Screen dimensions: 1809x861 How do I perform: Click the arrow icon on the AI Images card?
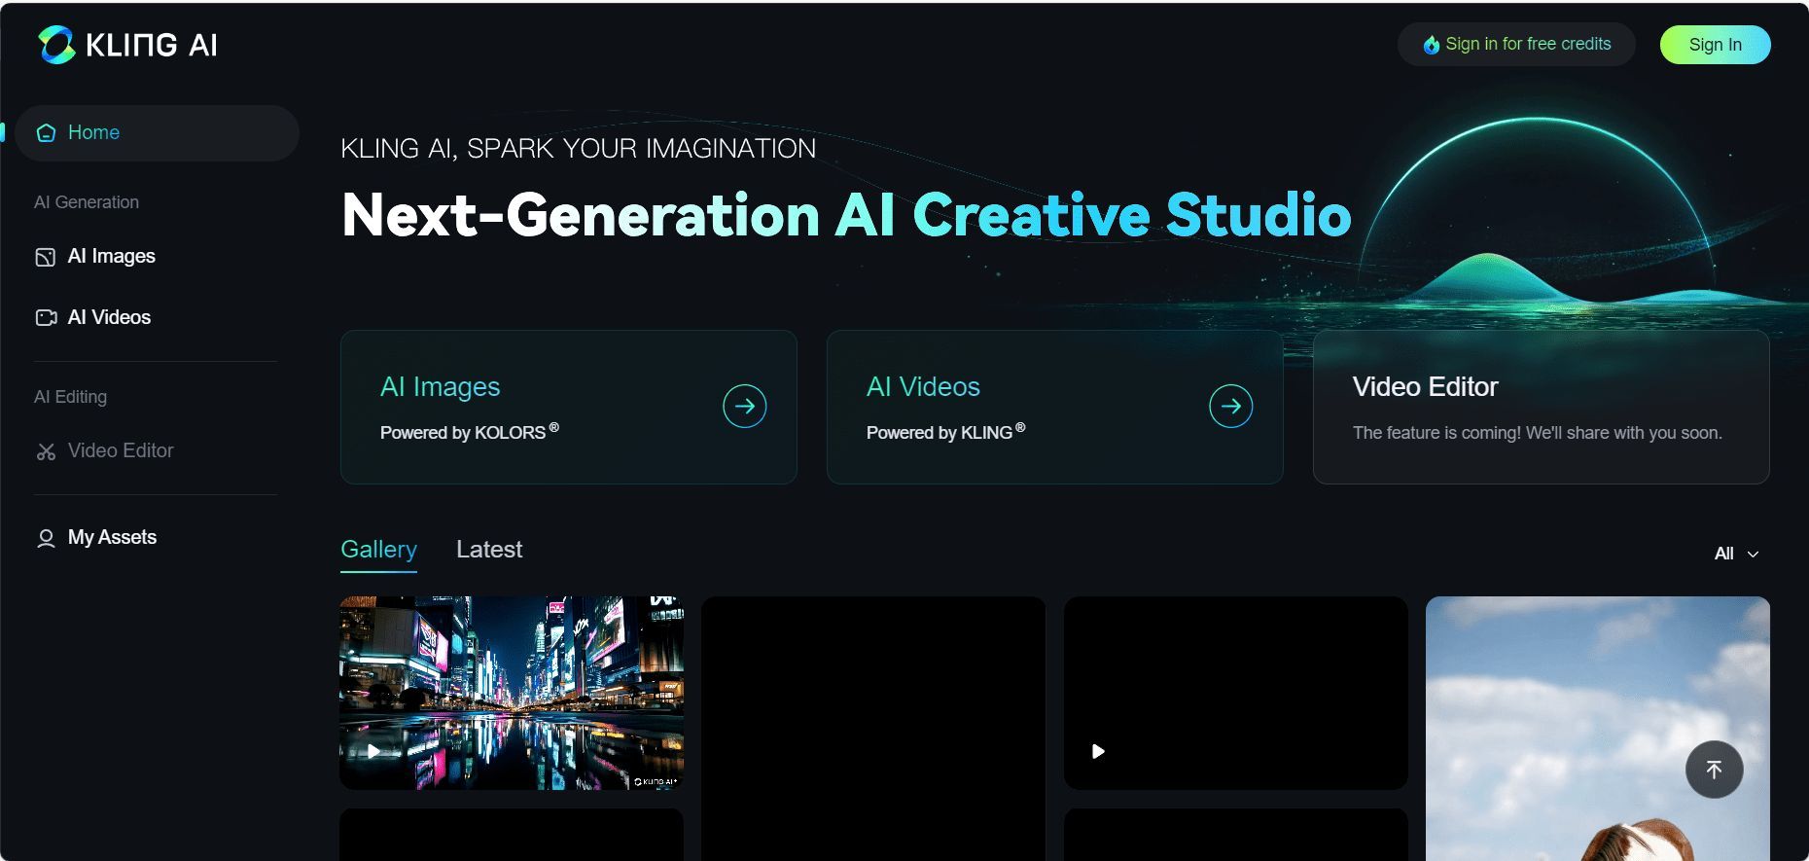point(745,406)
